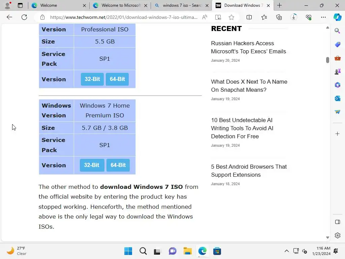Open the sidebar Tools briefcase icon

(337, 58)
